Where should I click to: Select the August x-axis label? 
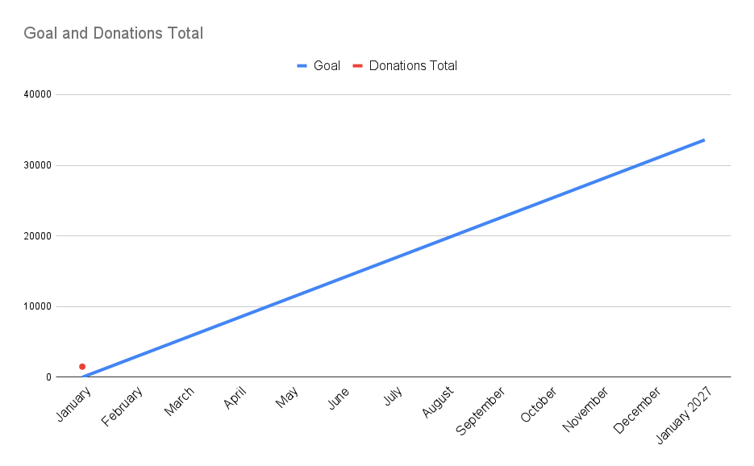tap(438, 402)
